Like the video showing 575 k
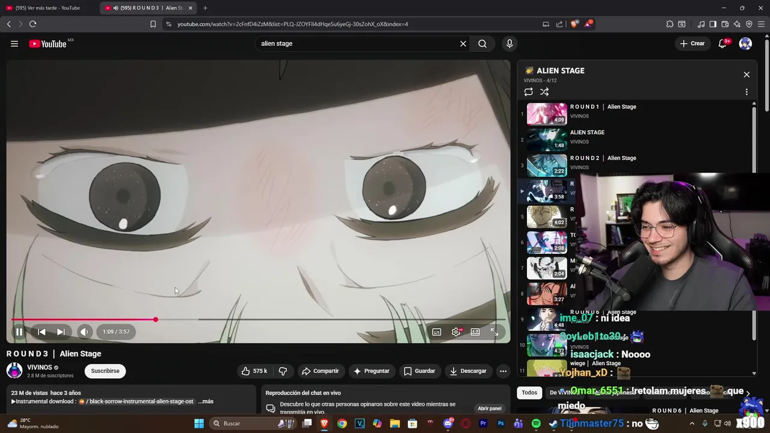770x433 pixels. (254, 371)
